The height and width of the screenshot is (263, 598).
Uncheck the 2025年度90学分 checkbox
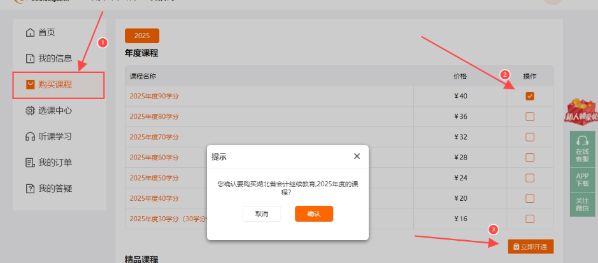(x=530, y=97)
